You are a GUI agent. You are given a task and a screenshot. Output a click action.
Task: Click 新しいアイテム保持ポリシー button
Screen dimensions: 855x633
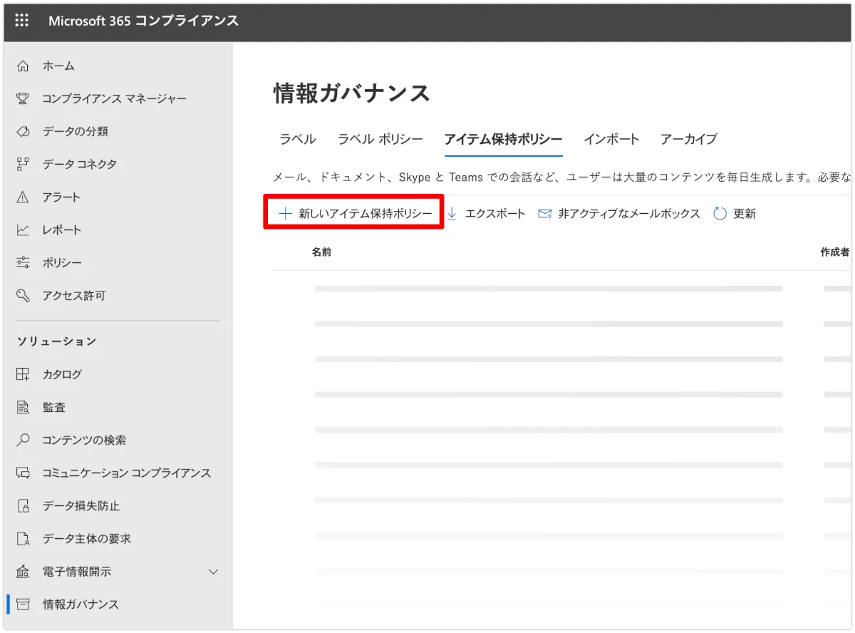pyautogui.click(x=355, y=214)
